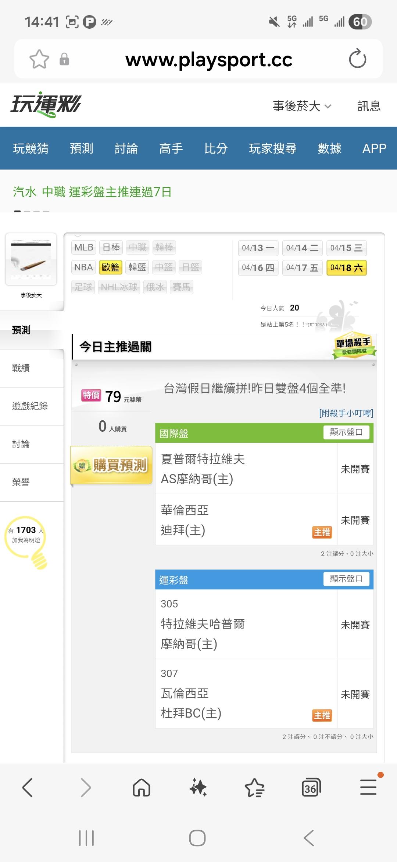Open the 附殺手小叮嚀 link

(346, 413)
